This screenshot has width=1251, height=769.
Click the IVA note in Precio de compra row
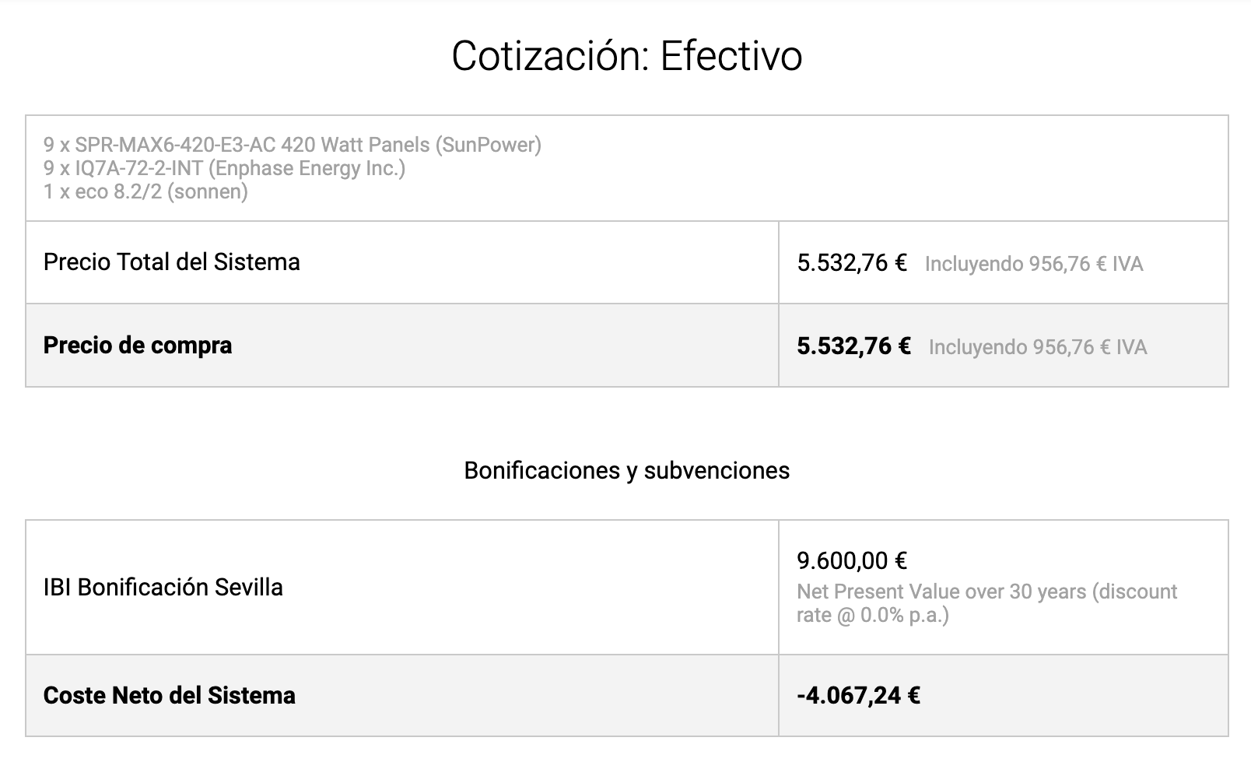click(x=1038, y=347)
